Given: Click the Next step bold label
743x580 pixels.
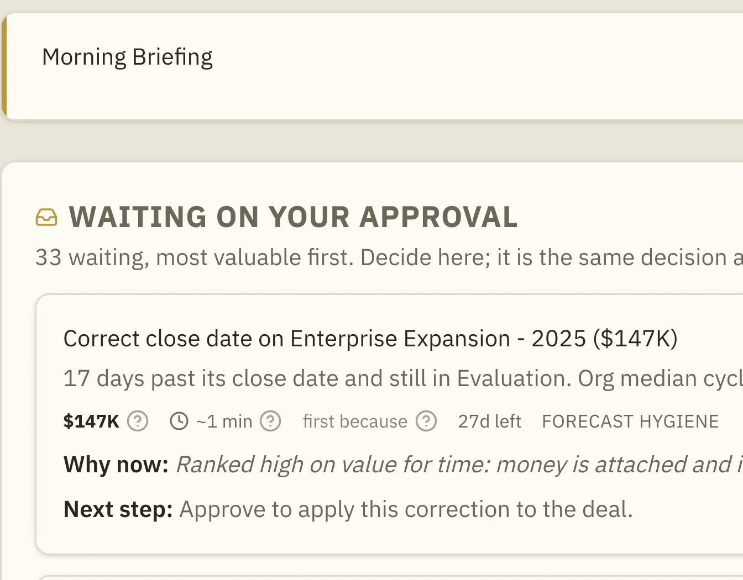Looking at the screenshot, I should pos(118,509).
